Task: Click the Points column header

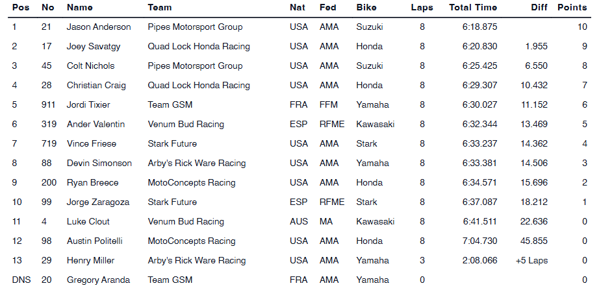Action: (x=572, y=8)
